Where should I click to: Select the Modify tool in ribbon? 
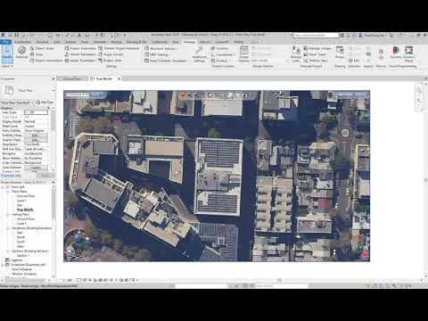pyautogui.click(x=7, y=54)
